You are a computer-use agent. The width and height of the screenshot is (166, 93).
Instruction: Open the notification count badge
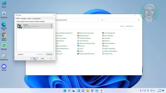tap(163, 90)
